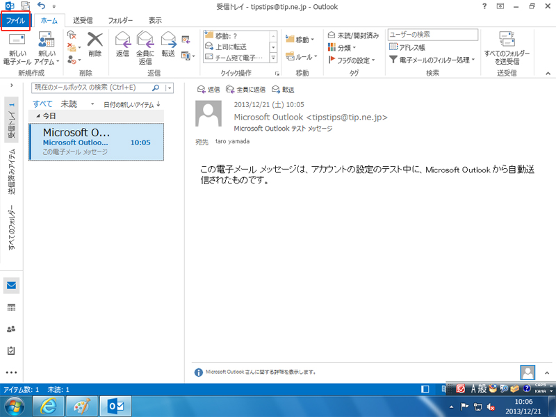The width and height of the screenshot is (556, 417).
Task: Open the arrangement dropdown next to 未読
Action: 92,104
